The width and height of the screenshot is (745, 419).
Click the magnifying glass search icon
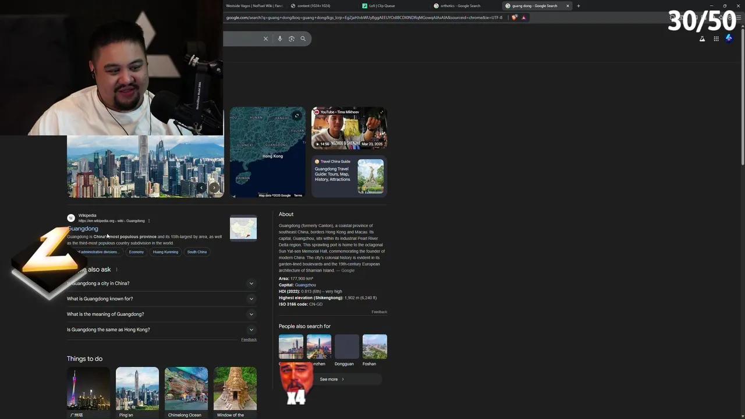pos(303,39)
